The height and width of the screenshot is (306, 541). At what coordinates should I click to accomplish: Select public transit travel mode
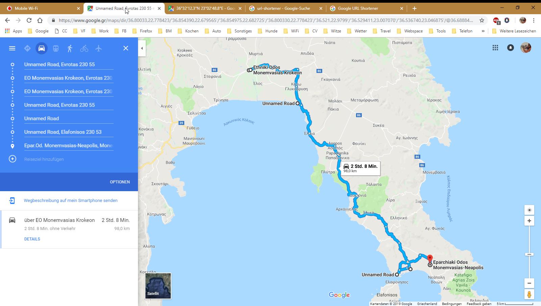56,48
